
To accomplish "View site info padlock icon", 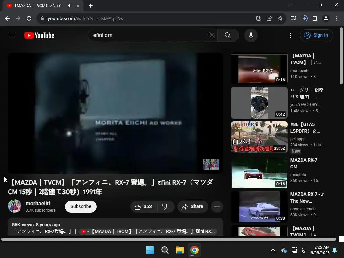I will tap(42, 18).
